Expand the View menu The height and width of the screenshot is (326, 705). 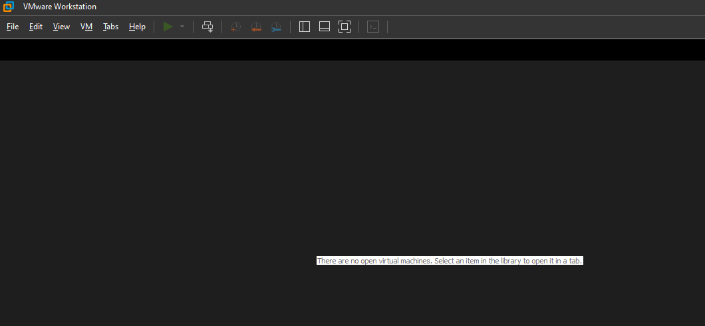(61, 27)
